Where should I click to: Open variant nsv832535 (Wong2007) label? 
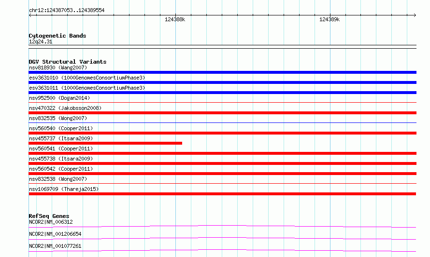click(58, 118)
